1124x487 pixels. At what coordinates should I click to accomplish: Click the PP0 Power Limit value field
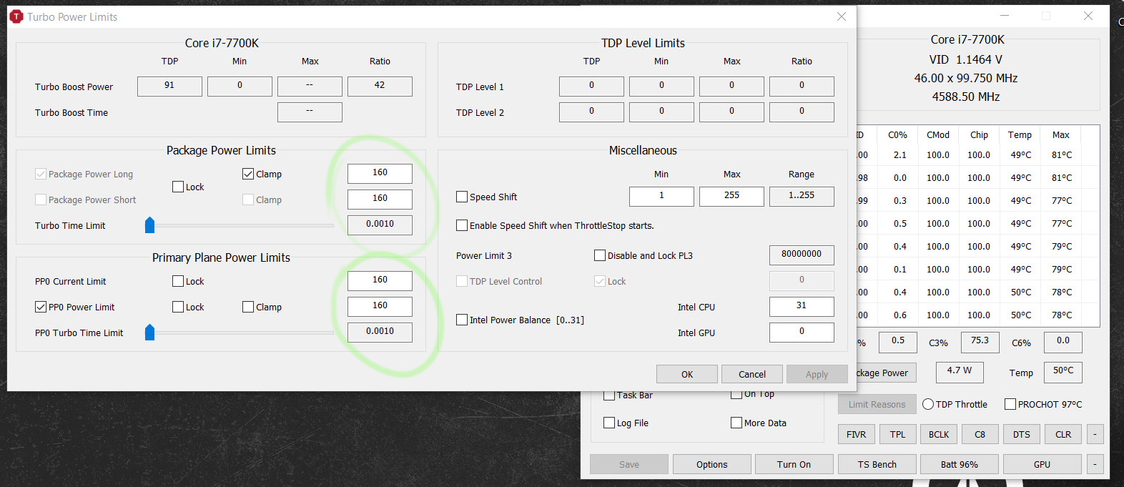pos(380,306)
